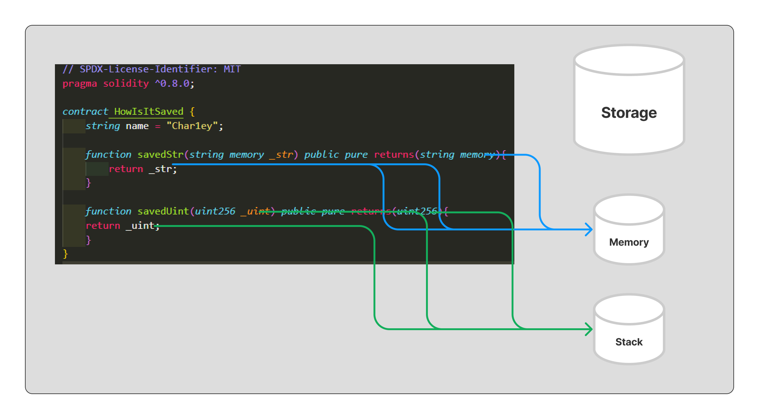Screen dimensions: 759x419
Task: Click the savedUint function name
Action: click(x=163, y=211)
